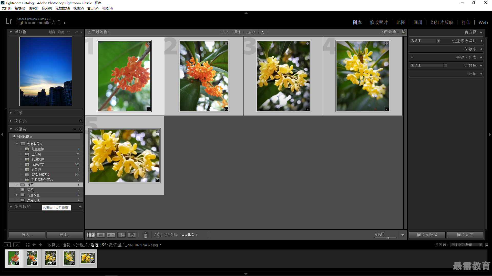Select the Attribute (属性) library filter

237,32
